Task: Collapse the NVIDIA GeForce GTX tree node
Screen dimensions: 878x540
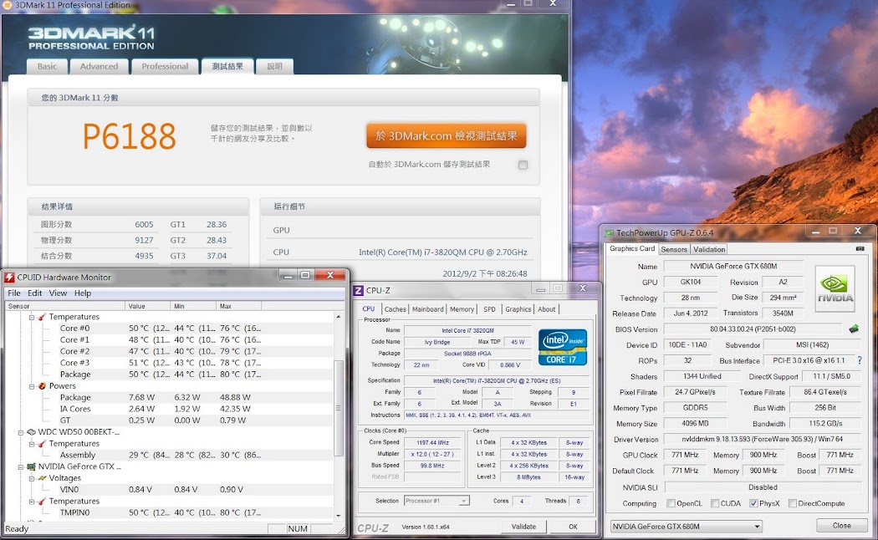Action: 21,466
